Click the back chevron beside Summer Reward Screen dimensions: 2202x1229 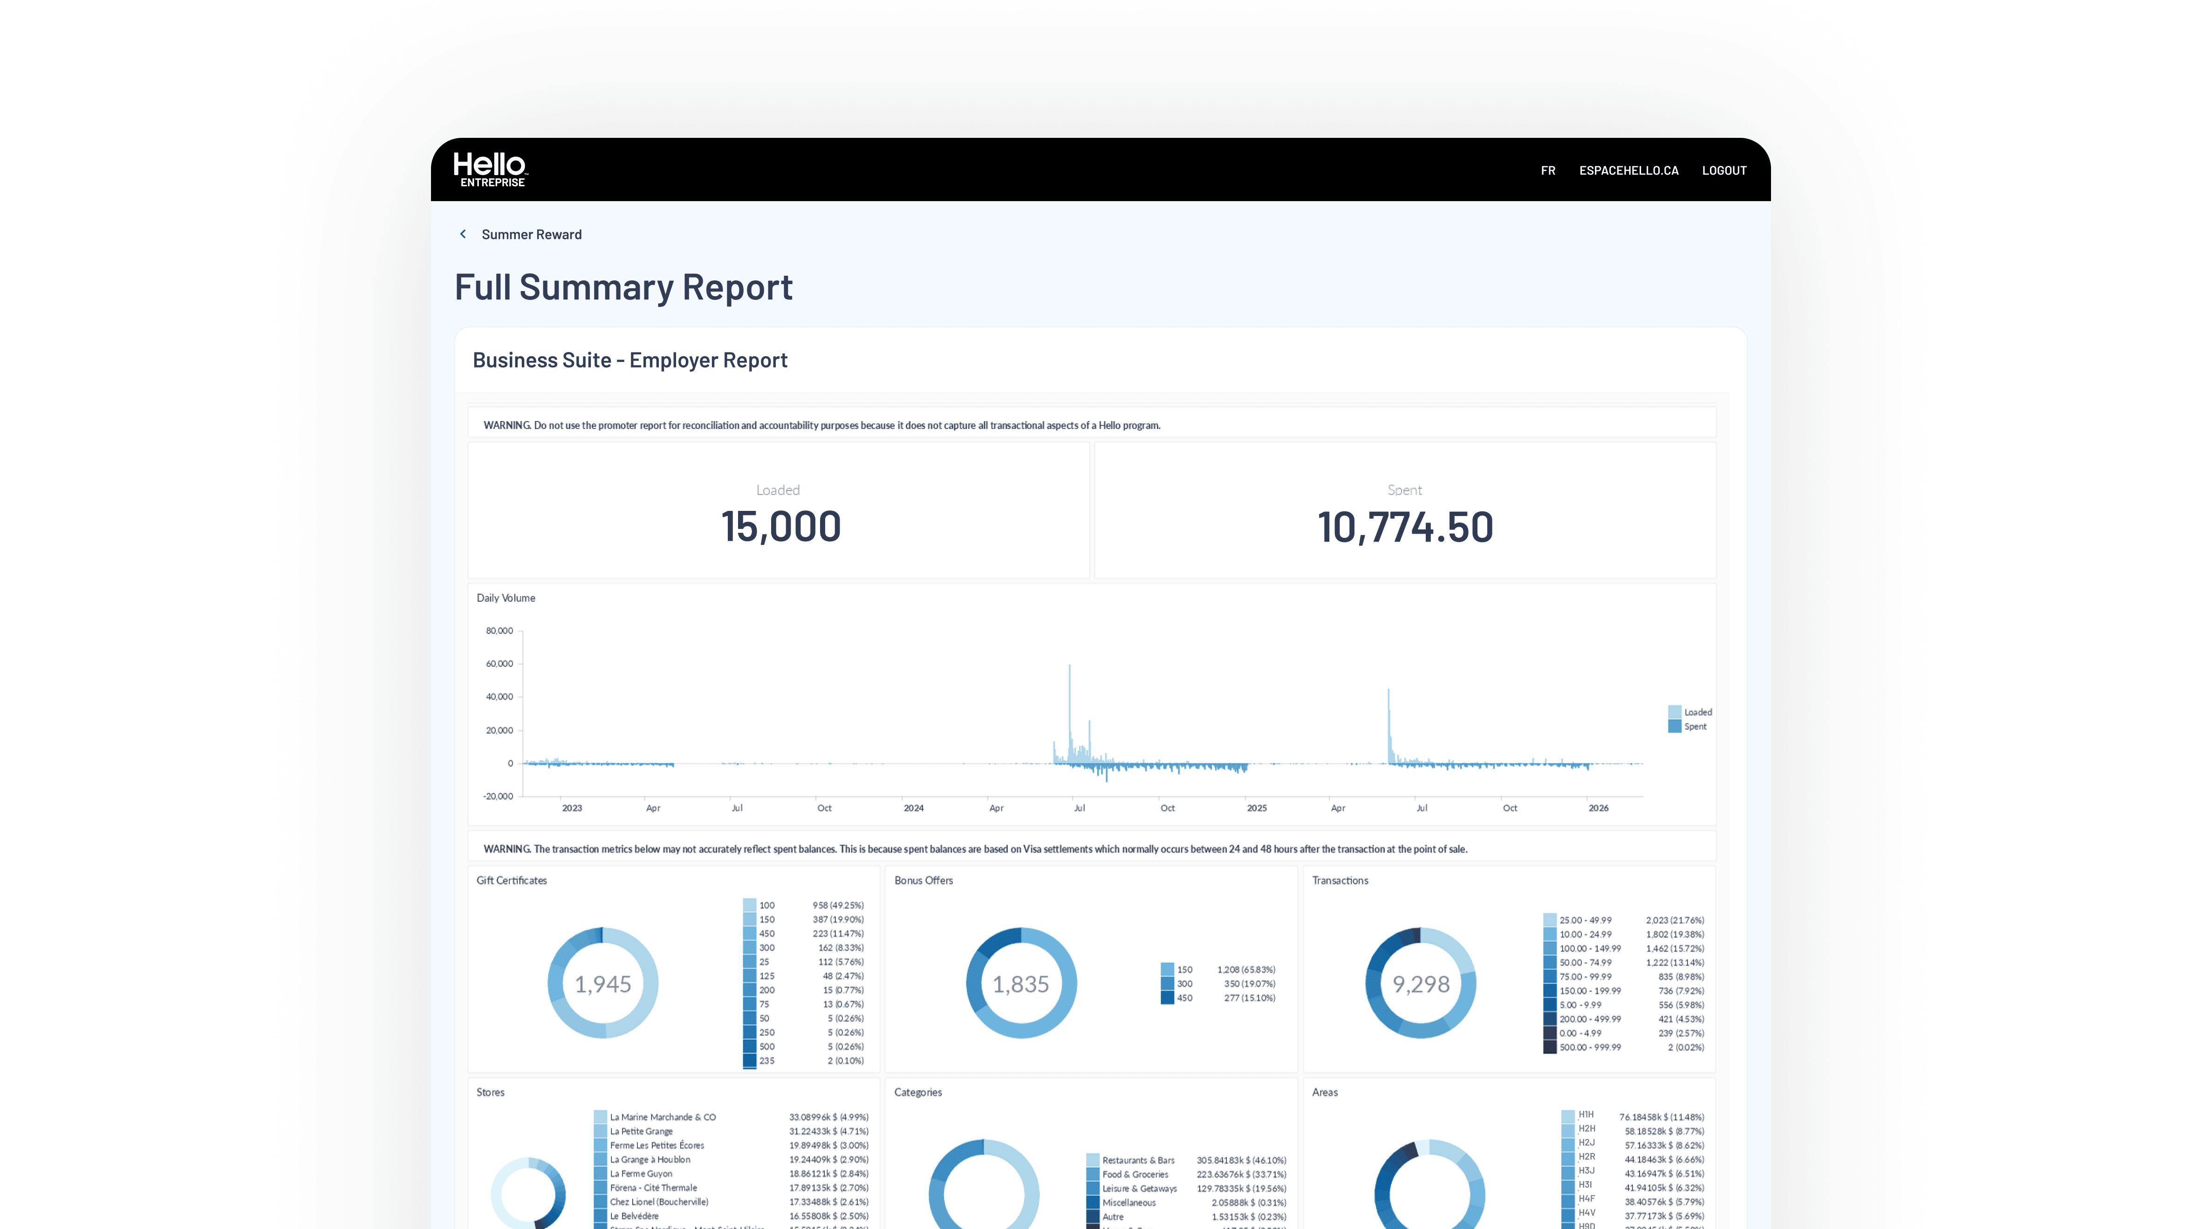pyautogui.click(x=463, y=234)
